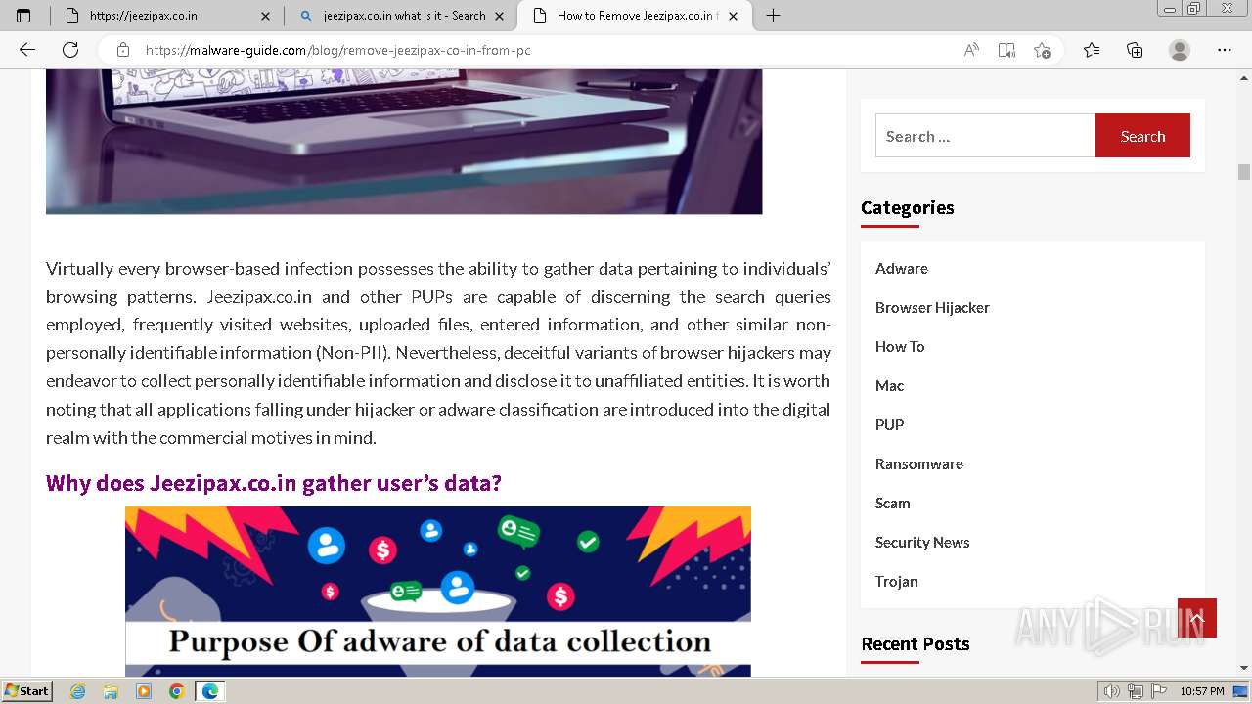View site information lock icon

(122, 50)
